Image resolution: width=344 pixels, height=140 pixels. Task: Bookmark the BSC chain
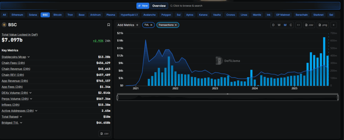tap(109, 25)
